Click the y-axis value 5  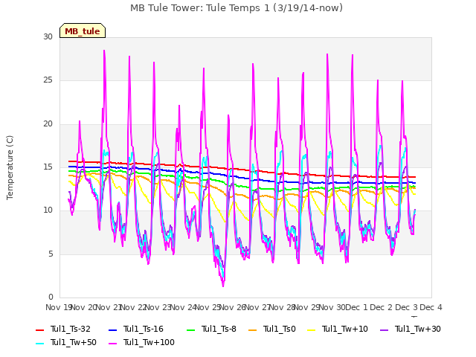click(x=51, y=254)
